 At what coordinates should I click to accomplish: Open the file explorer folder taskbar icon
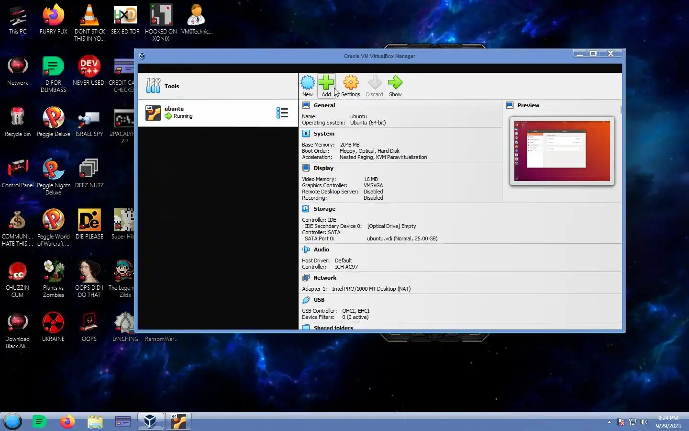[x=95, y=421]
